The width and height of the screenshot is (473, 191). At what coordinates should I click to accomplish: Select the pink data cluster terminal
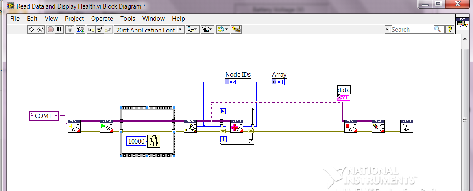point(344,97)
